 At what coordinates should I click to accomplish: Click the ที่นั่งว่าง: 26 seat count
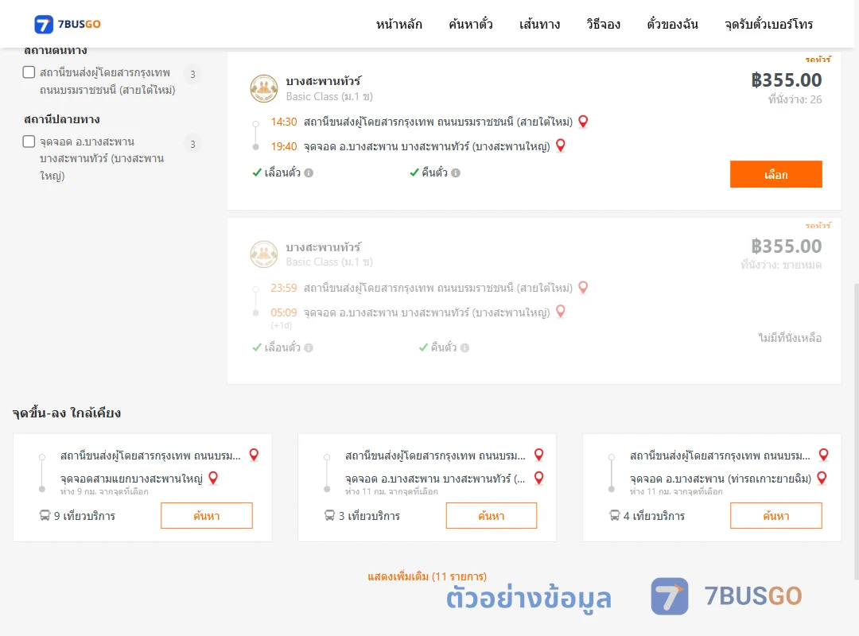pyautogui.click(x=795, y=99)
